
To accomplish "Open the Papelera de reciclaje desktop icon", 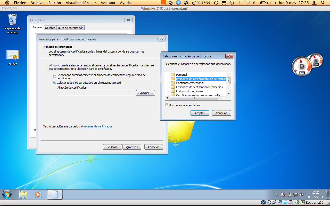I will [12, 24].
